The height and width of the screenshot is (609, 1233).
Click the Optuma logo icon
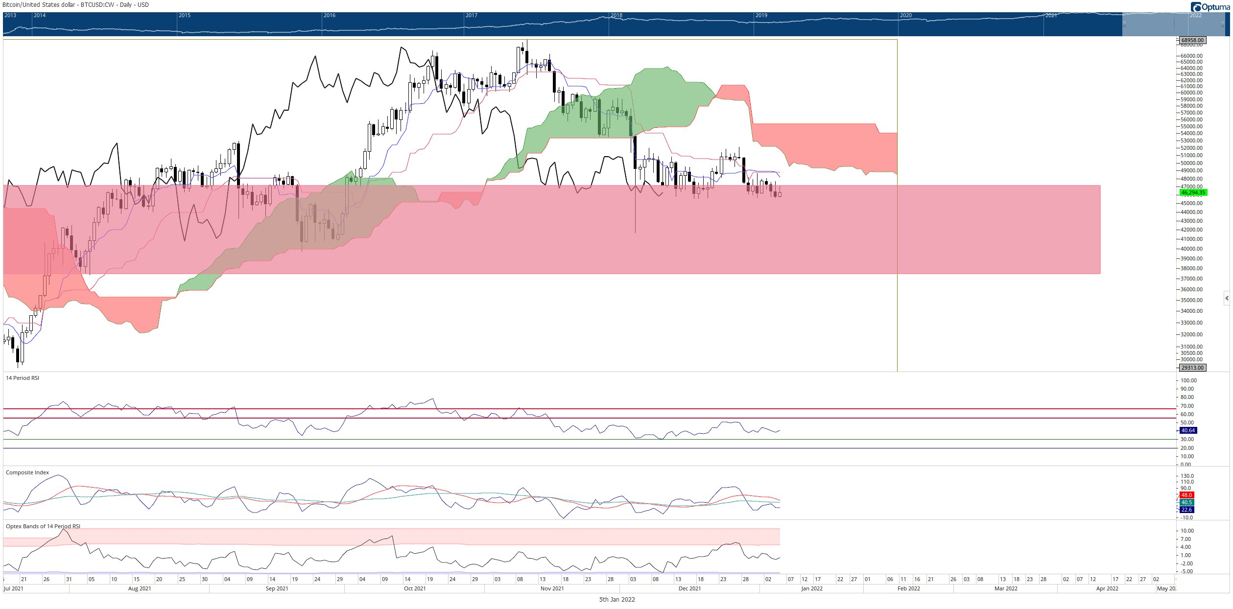coord(1195,7)
